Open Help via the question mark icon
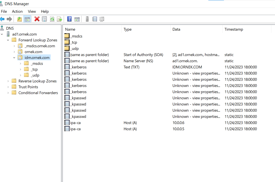275x182 pixels. pos(69,19)
